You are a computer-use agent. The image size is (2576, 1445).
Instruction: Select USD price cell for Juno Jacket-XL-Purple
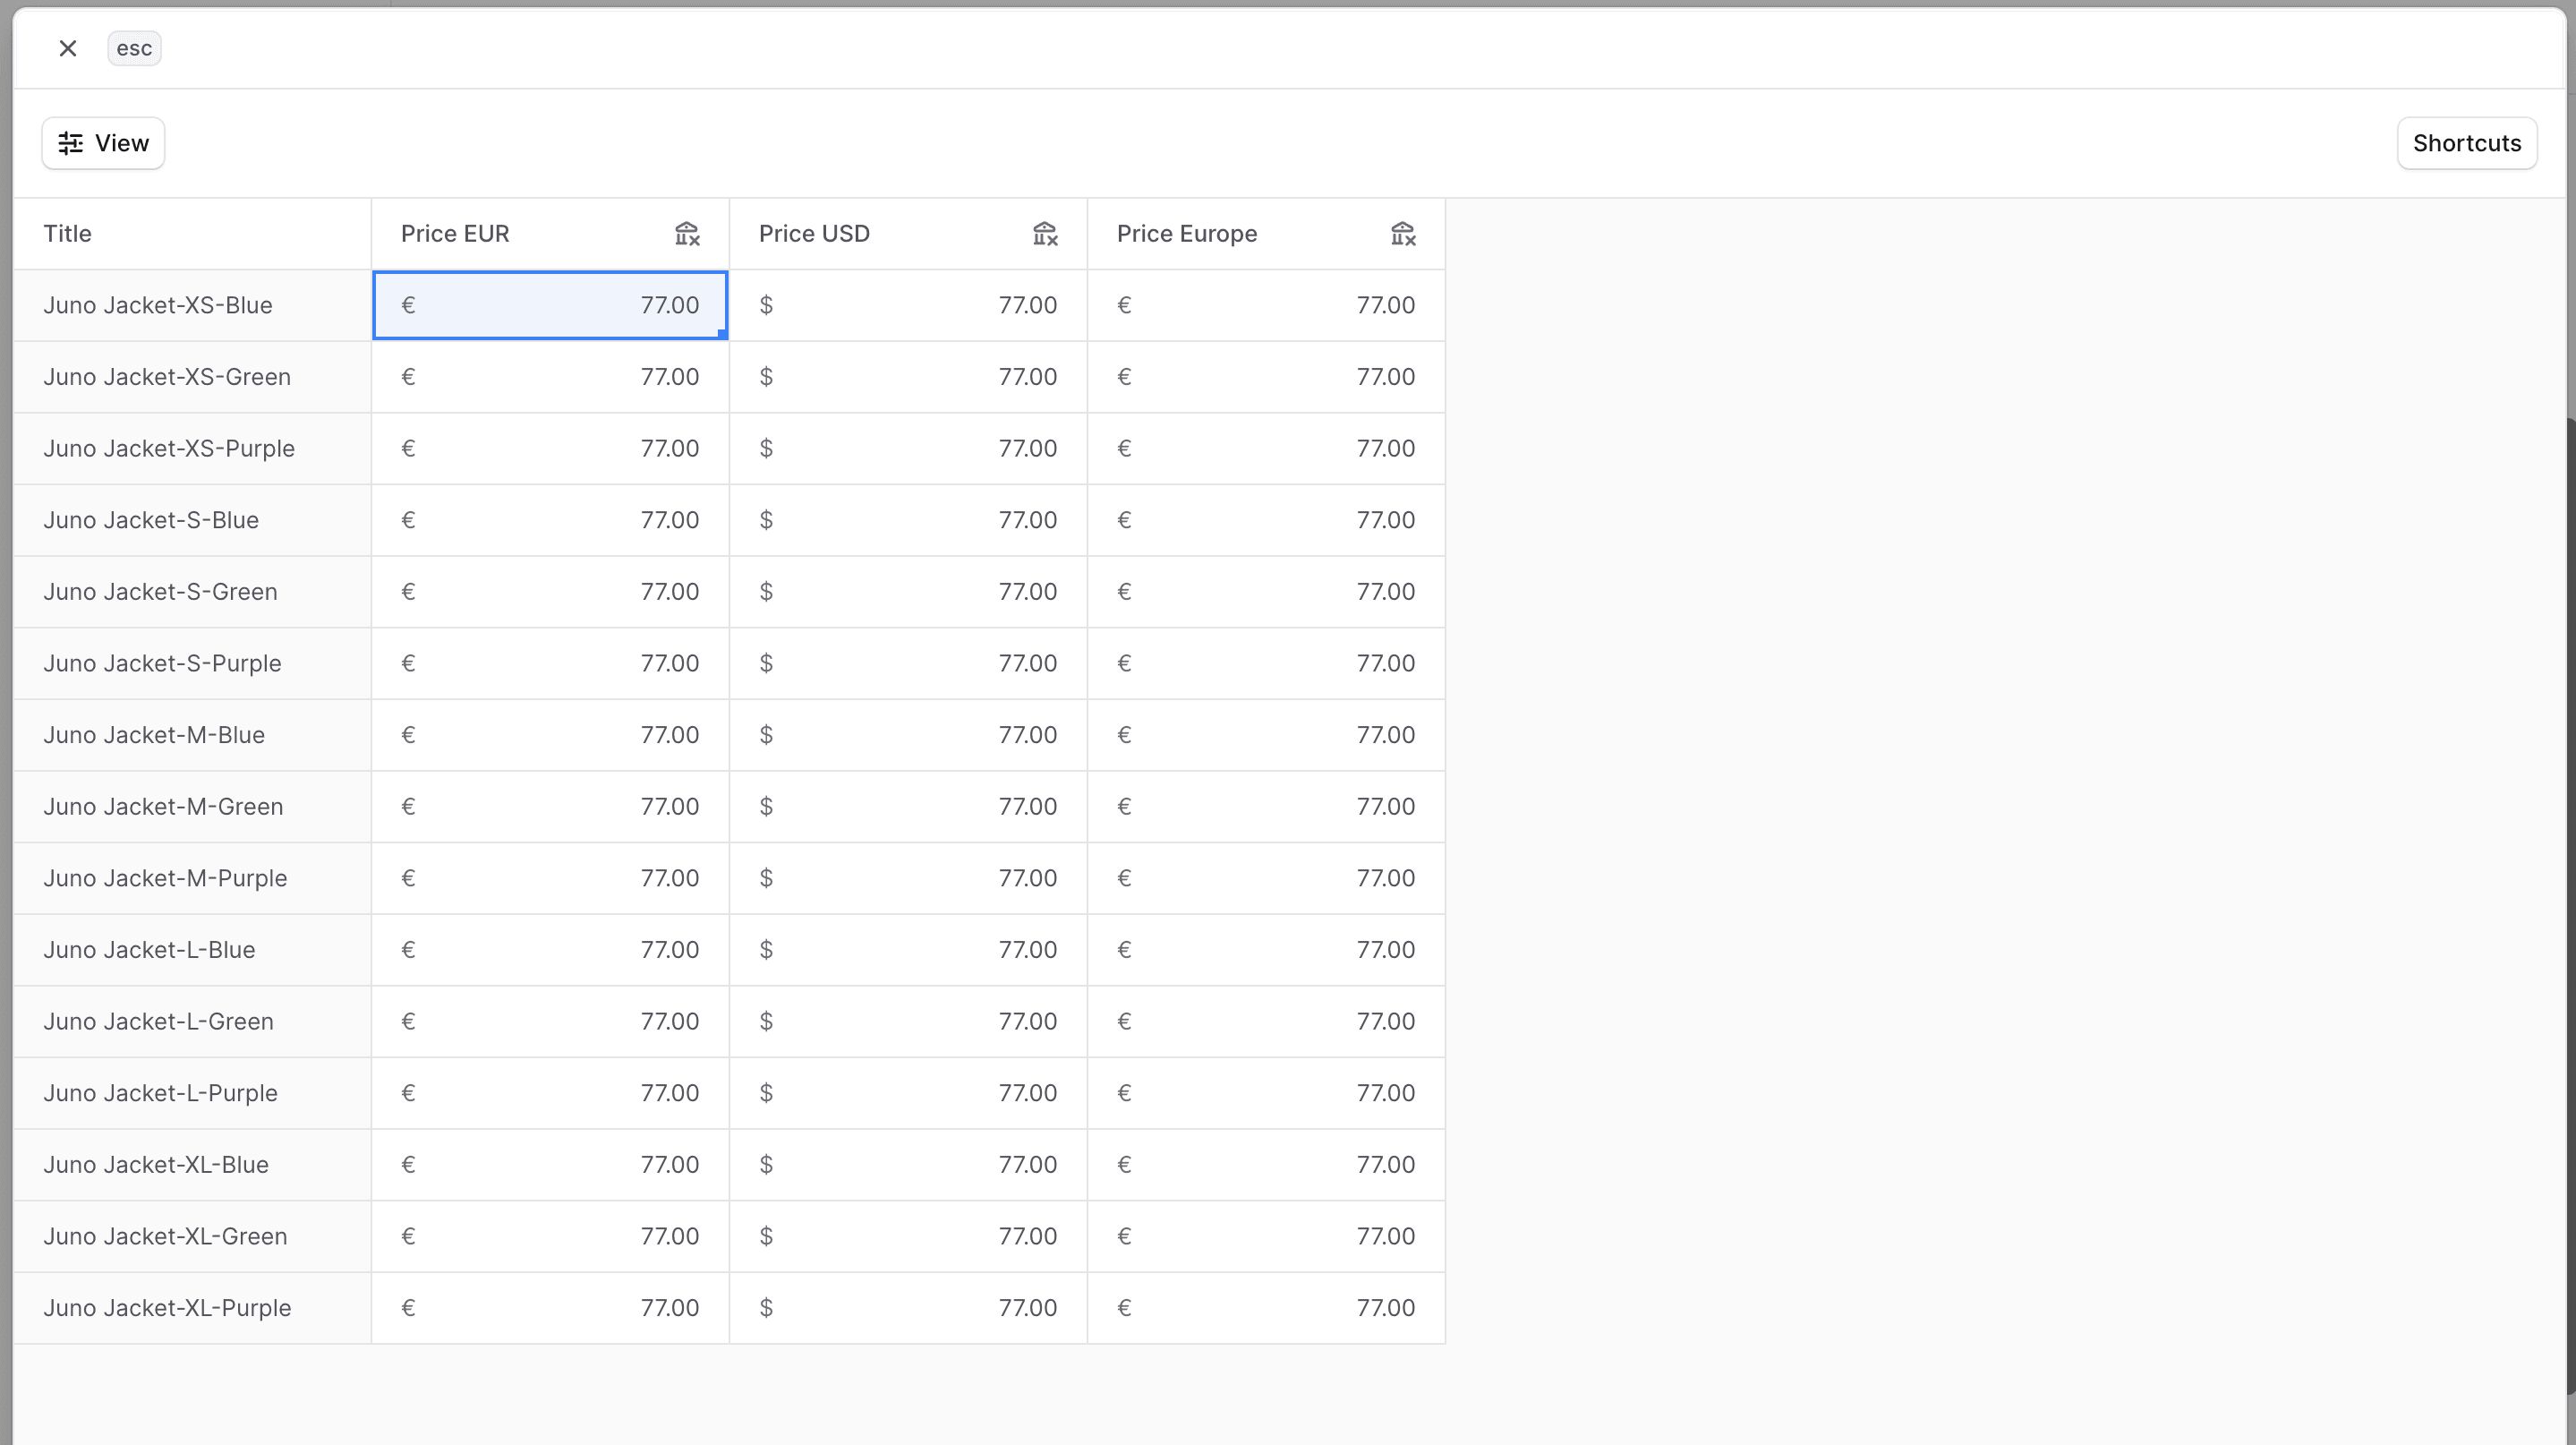pos(907,1308)
